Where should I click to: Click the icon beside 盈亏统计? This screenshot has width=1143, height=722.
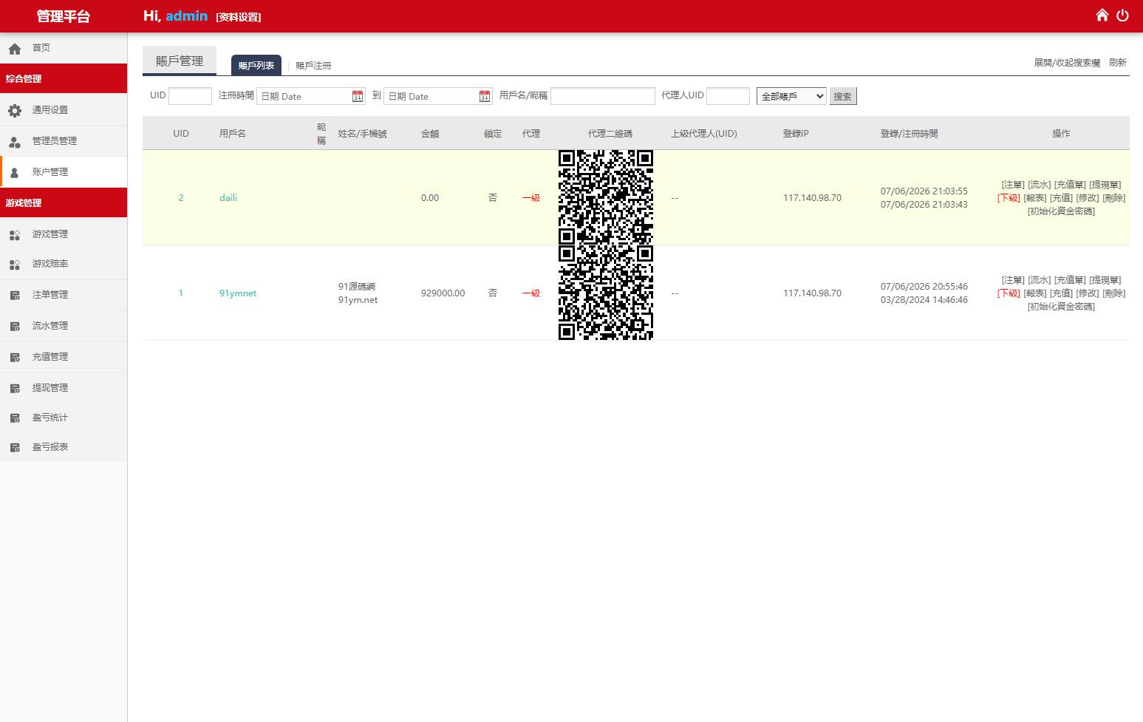click(15, 418)
